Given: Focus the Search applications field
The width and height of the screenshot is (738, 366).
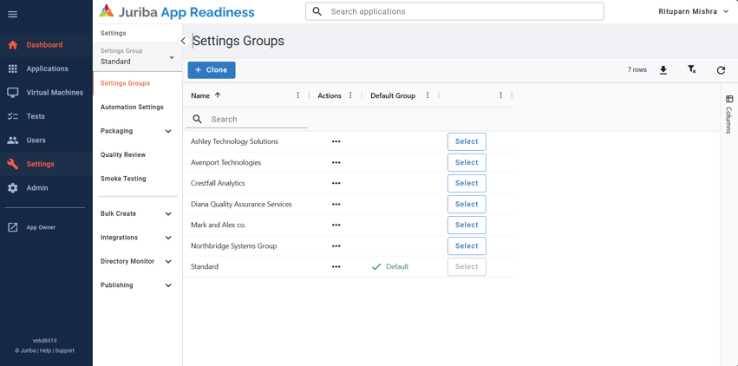Looking at the screenshot, I should point(454,12).
